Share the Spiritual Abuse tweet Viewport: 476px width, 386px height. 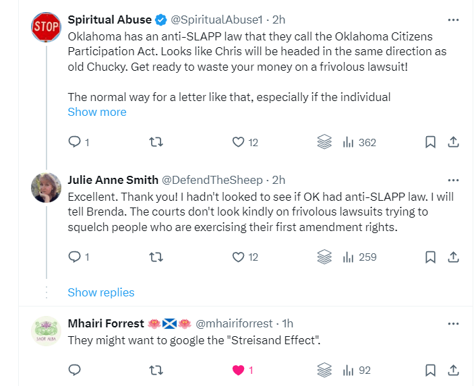(454, 142)
